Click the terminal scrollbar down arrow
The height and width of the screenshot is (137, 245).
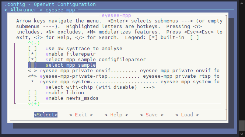click(242, 134)
